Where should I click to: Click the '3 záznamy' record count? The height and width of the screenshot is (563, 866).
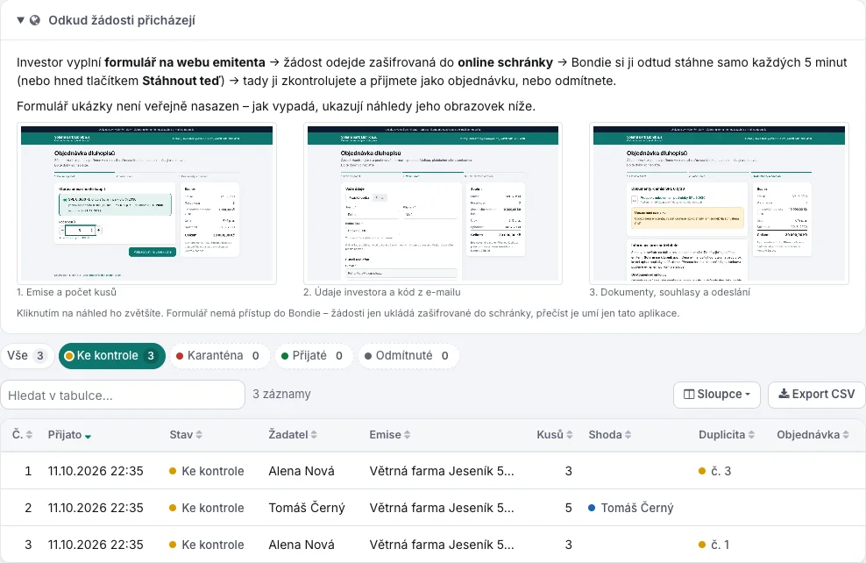[x=281, y=395]
